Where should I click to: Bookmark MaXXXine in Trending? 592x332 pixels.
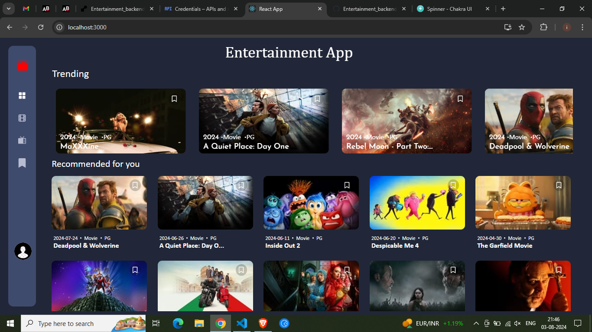click(x=174, y=99)
